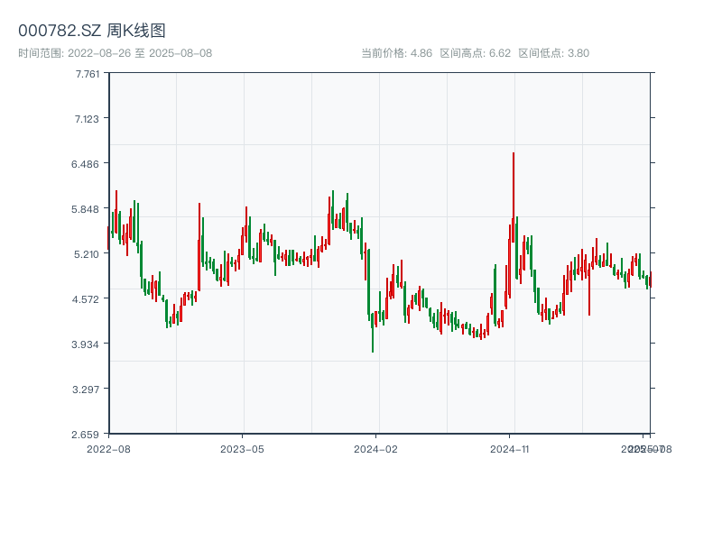Screen dimensions: 722x541
Task: Click the y-axis value 7.123
Action: pyautogui.click(x=87, y=119)
